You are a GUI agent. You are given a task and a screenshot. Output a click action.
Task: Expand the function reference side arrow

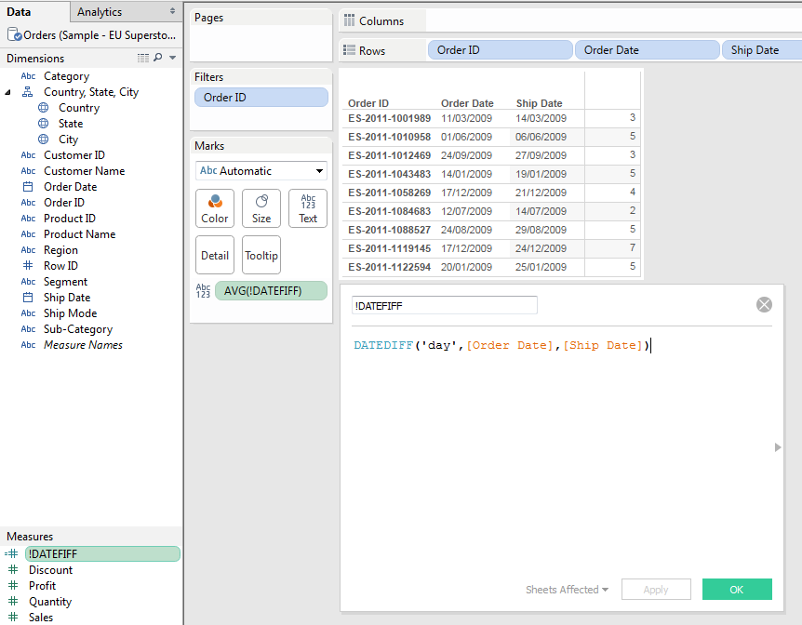click(778, 447)
